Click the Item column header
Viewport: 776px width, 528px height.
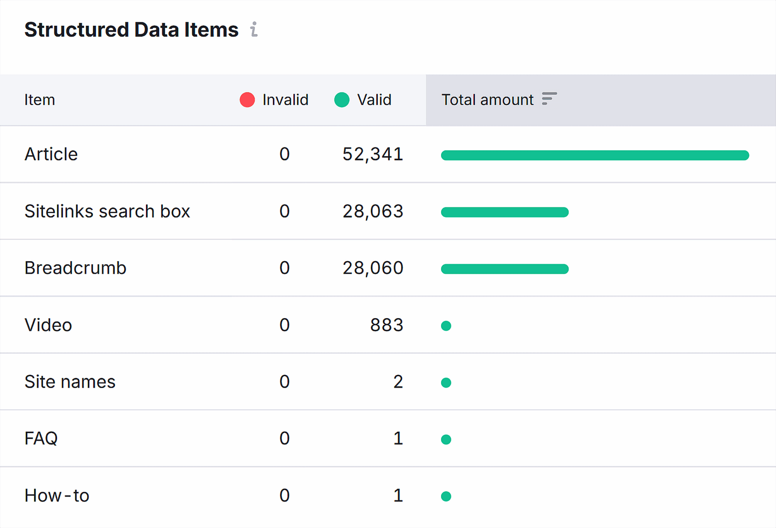tap(40, 100)
